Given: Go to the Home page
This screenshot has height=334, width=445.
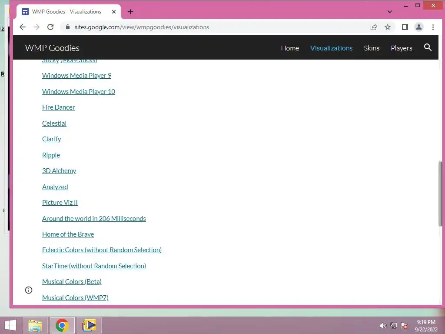Looking at the screenshot, I should coord(290,48).
